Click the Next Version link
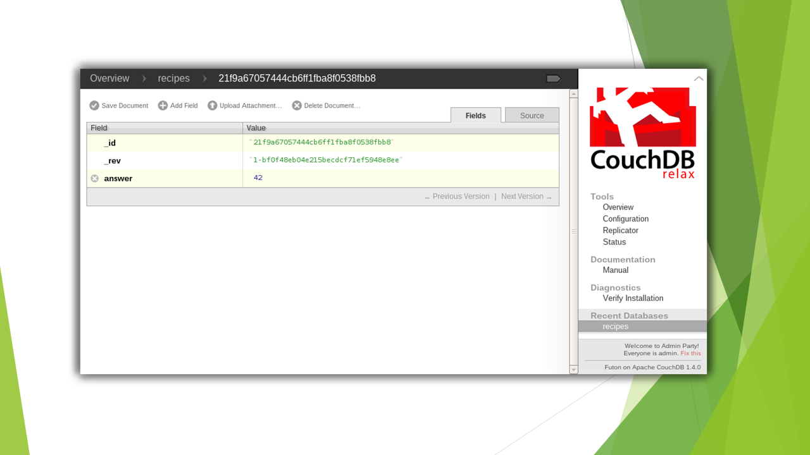The image size is (810, 455). (x=526, y=197)
